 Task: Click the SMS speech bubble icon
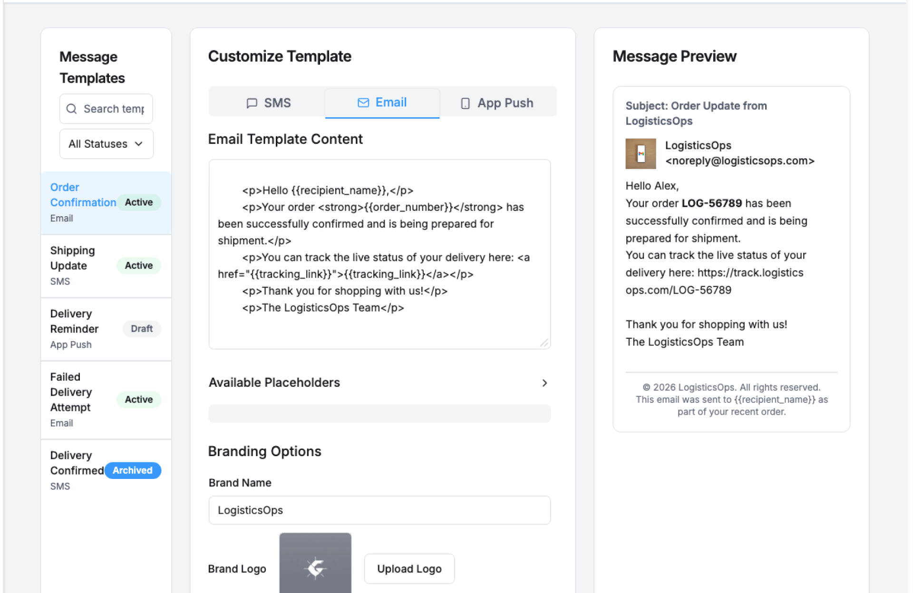252,103
